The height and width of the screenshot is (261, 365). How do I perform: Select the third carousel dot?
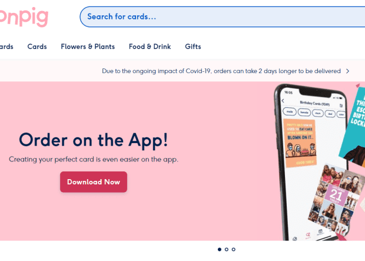(234, 249)
